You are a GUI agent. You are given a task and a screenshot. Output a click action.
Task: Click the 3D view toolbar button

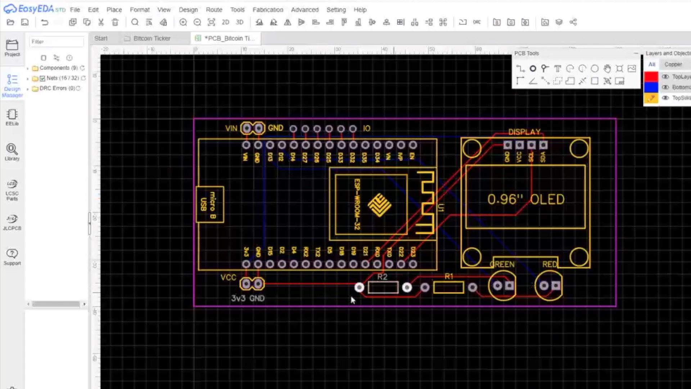(x=239, y=22)
